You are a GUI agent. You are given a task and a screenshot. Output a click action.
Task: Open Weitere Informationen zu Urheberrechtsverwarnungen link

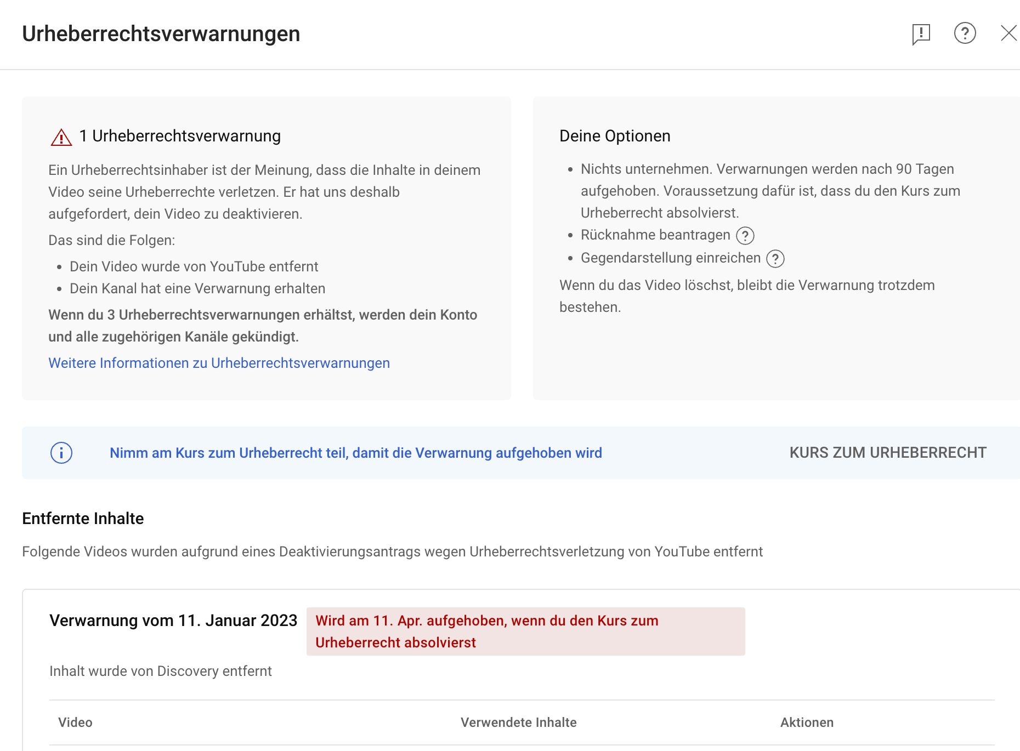(219, 363)
